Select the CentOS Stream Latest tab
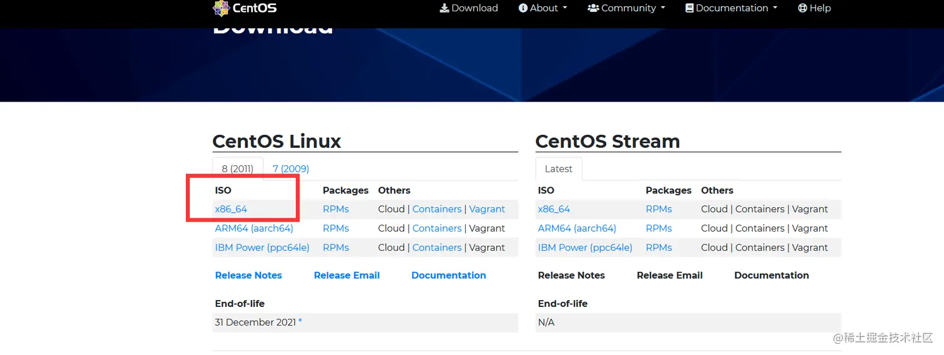Image resolution: width=944 pixels, height=355 pixels. (x=558, y=169)
